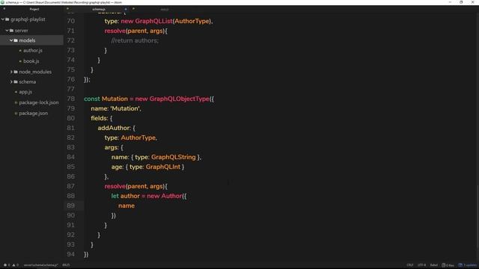The width and height of the screenshot is (479, 269).
Task: Collapse the models folder chevron
Action: 11,40
